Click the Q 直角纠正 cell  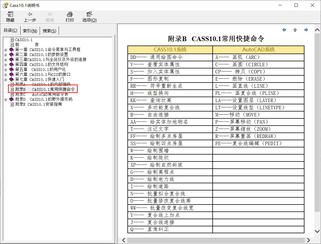click(x=170, y=229)
